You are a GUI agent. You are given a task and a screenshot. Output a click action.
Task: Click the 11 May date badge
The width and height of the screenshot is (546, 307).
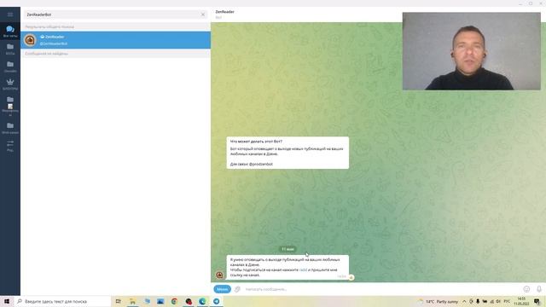(x=288, y=249)
